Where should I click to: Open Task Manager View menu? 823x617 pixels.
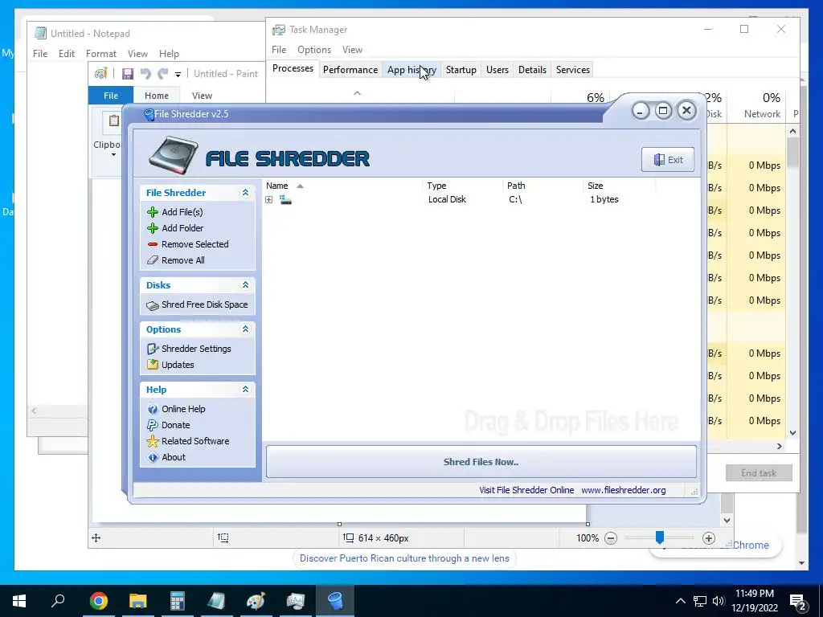click(352, 50)
